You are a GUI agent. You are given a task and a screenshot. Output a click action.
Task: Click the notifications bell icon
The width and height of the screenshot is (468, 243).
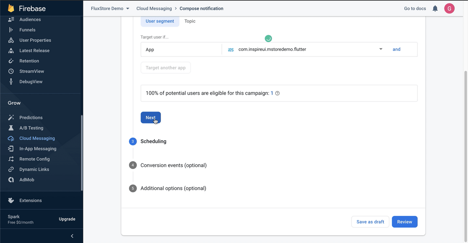[435, 8]
